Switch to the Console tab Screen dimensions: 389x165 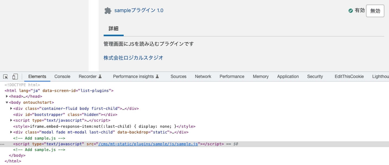(x=62, y=77)
